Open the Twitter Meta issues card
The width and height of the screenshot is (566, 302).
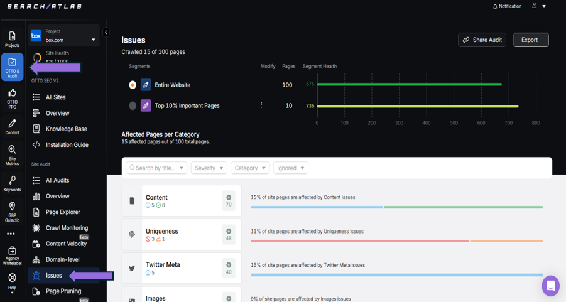pyautogui.click(x=182, y=268)
